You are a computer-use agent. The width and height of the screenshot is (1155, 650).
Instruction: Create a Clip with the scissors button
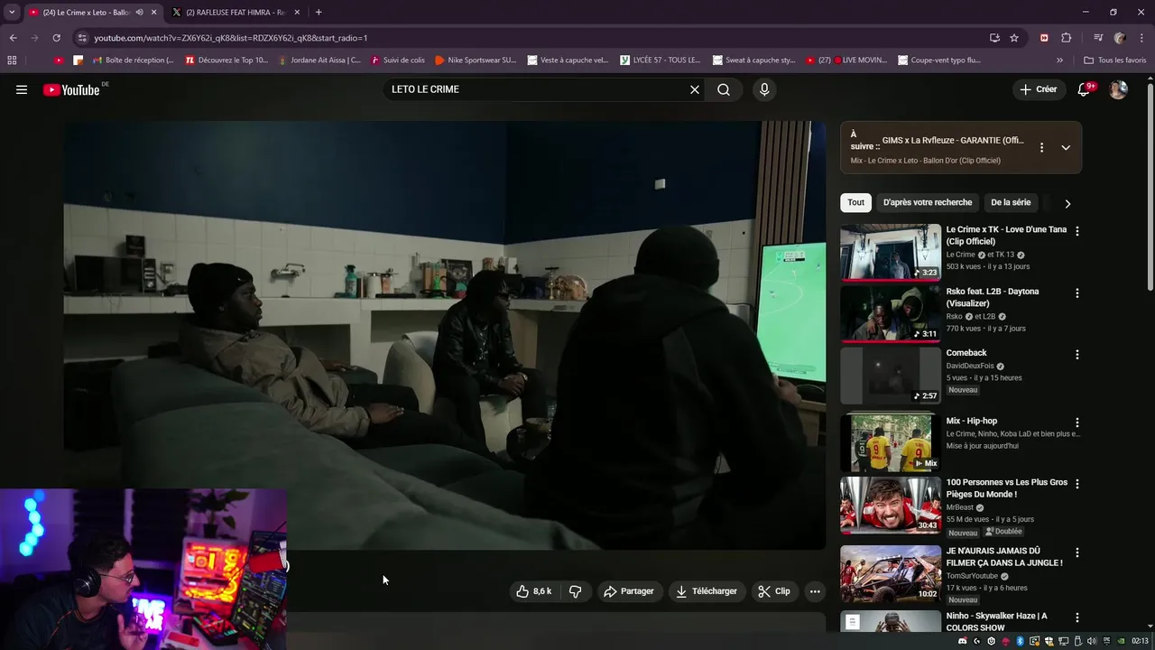(x=774, y=591)
